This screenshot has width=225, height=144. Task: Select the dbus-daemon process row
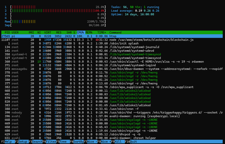coord(112,69)
